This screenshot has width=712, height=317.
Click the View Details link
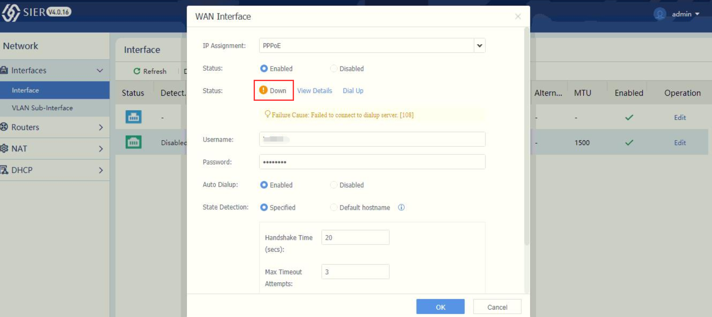point(315,91)
